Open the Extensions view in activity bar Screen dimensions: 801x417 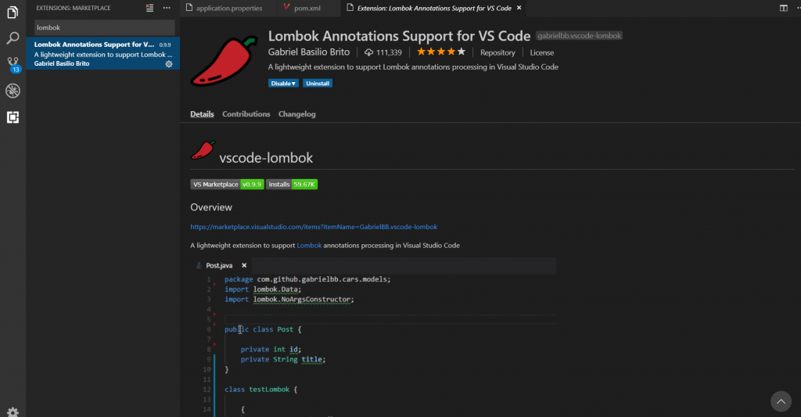click(13, 117)
